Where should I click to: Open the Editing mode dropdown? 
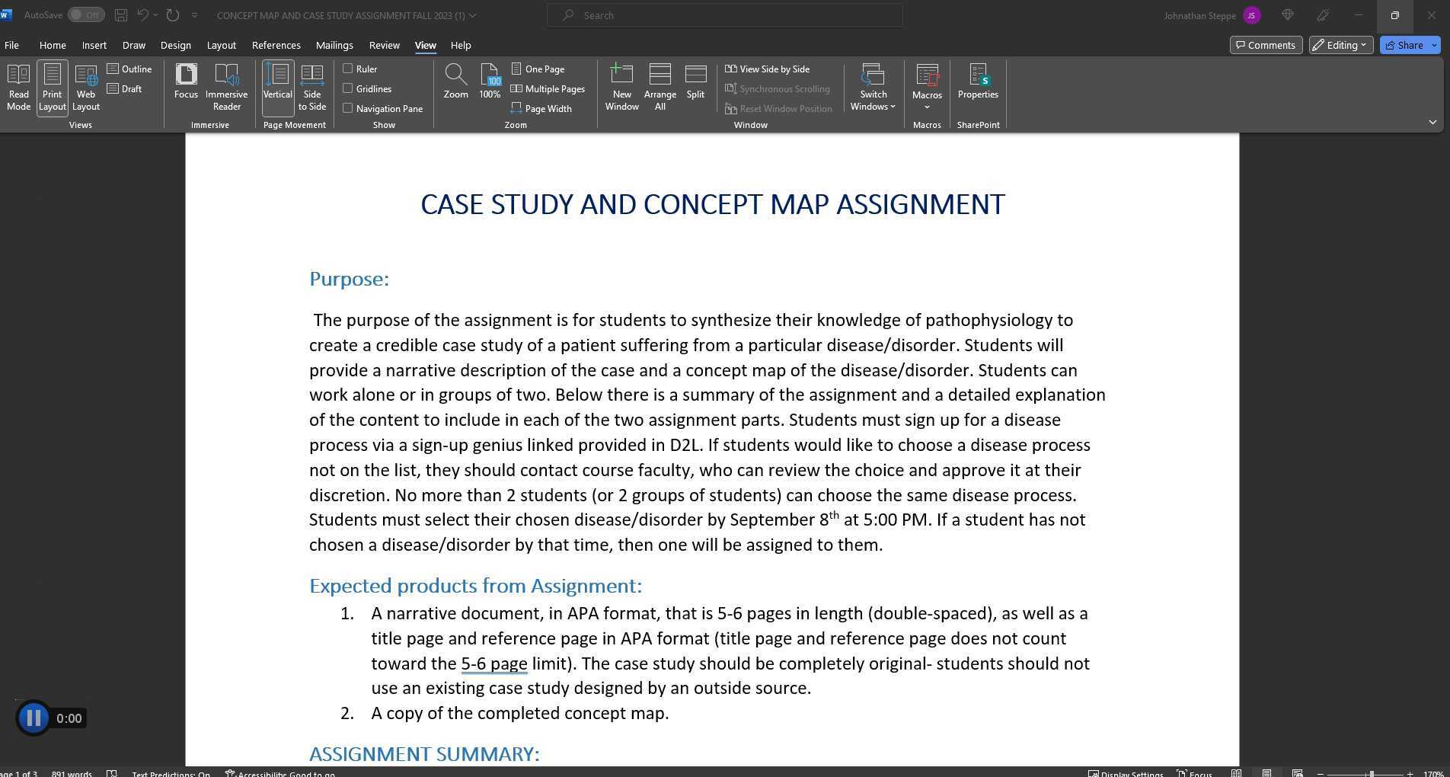(1340, 45)
